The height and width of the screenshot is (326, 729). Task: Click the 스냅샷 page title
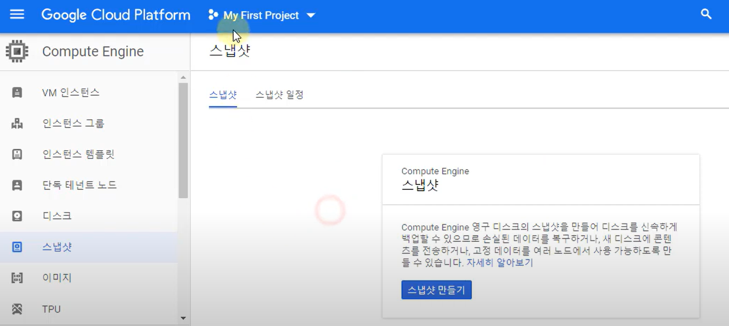(x=230, y=51)
